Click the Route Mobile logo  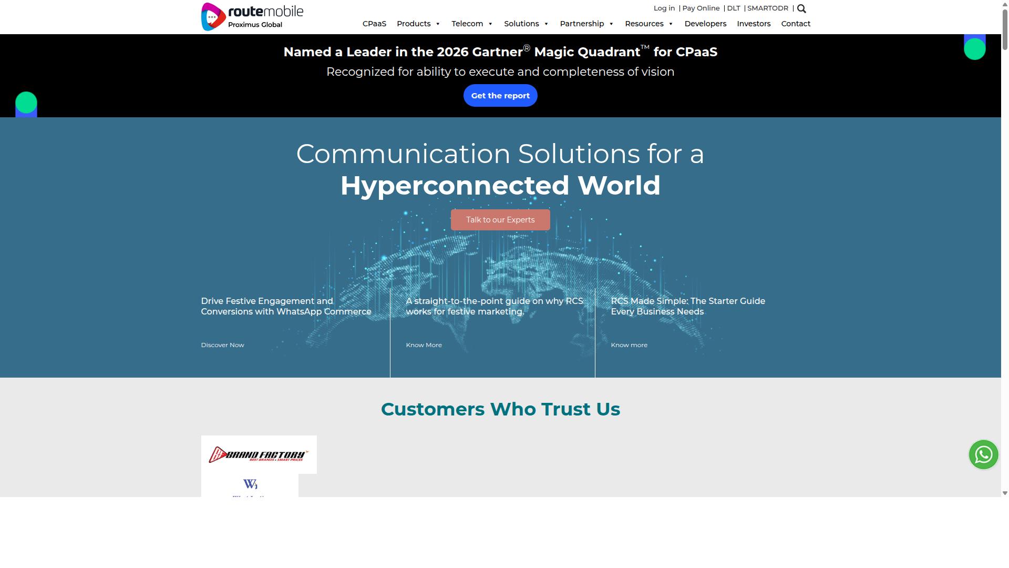252,17
